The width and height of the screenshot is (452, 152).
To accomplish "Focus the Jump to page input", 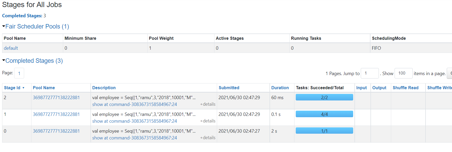I will (370, 73).
